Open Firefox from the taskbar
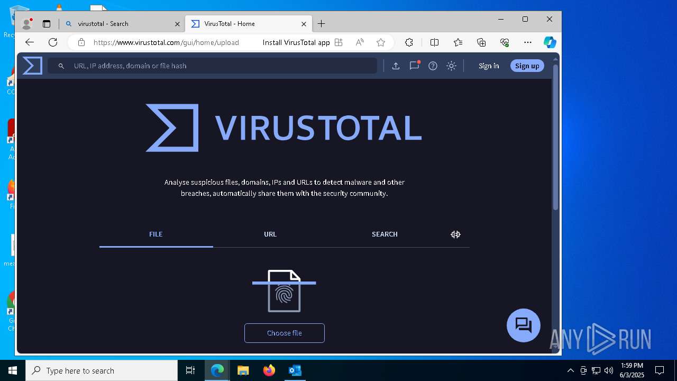 point(269,370)
